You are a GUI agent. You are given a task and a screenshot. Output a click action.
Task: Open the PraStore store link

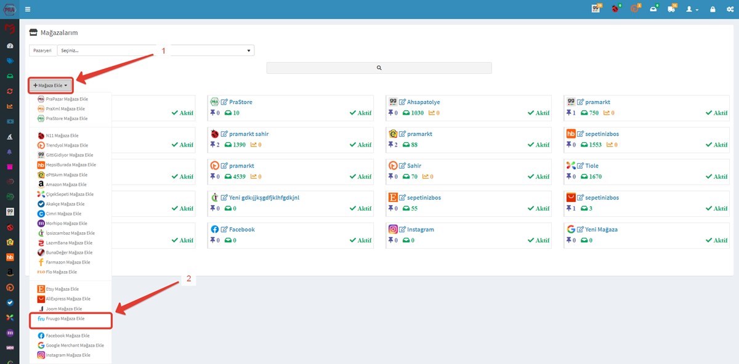click(x=241, y=102)
